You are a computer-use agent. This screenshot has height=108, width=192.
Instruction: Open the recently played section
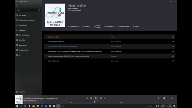(28, 20)
